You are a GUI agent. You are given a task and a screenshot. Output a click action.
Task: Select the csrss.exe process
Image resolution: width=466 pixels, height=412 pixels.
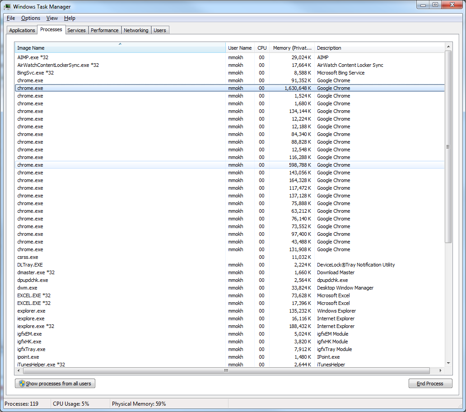click(x=230, y=257)
